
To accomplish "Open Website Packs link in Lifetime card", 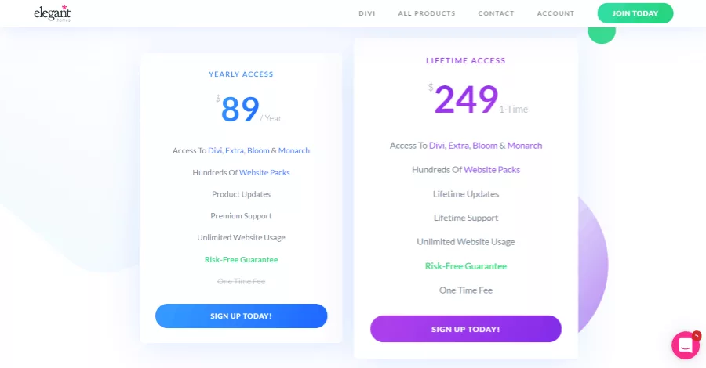I will tap(492, 170).
